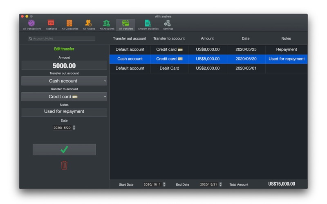The height and width of the screenshot is (204, 327).
Task: Click the US$15,000.00 total amount
Action: pos(282,184)
